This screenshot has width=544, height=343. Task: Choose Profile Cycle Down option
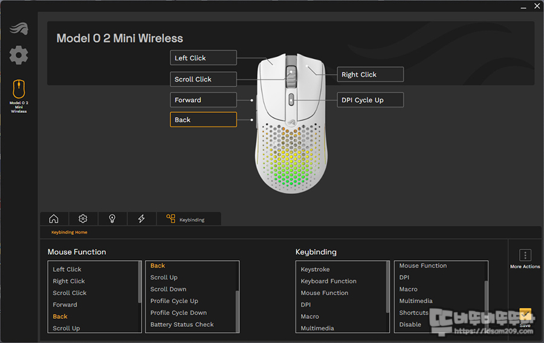click(178, 313)
